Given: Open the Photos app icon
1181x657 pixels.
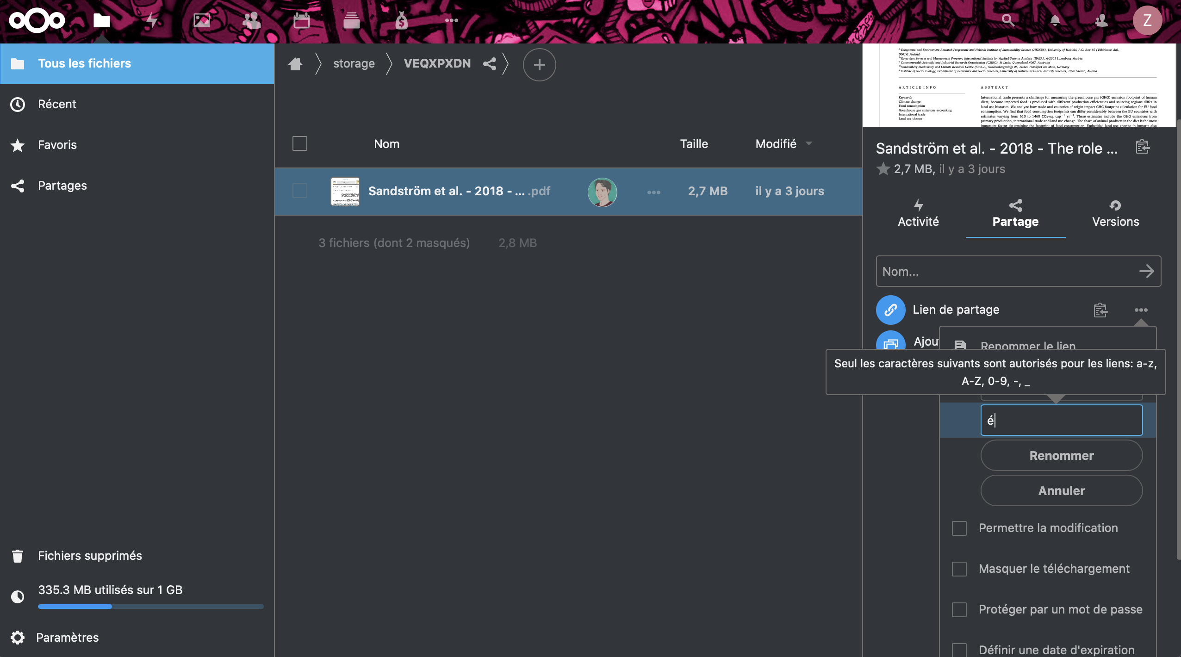Looking at the screenshot, I should click(202, 20).
